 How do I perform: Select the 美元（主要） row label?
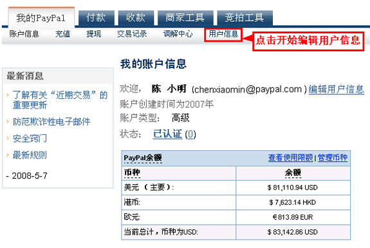[149, 188]
